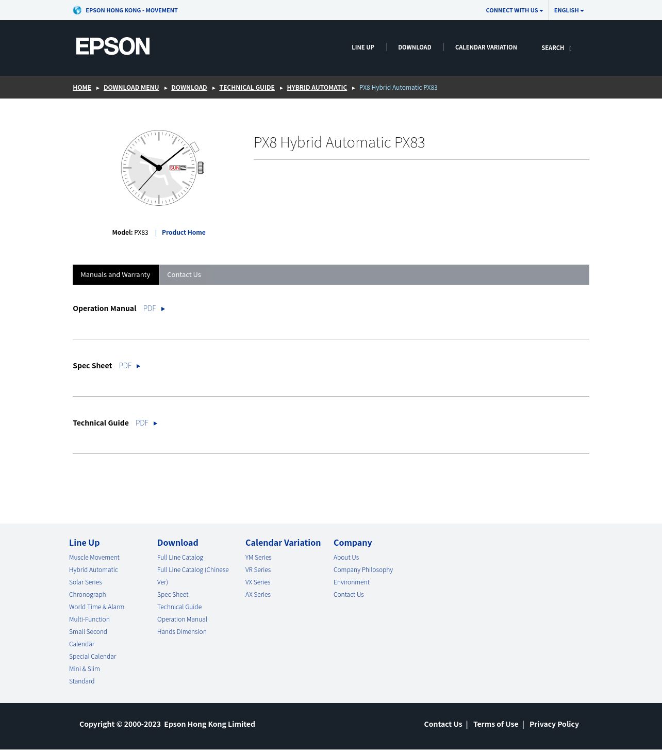The width and height of the screenshot is (662, 750).
Task: Click the Download footer heading
Action: coord(178,543)
